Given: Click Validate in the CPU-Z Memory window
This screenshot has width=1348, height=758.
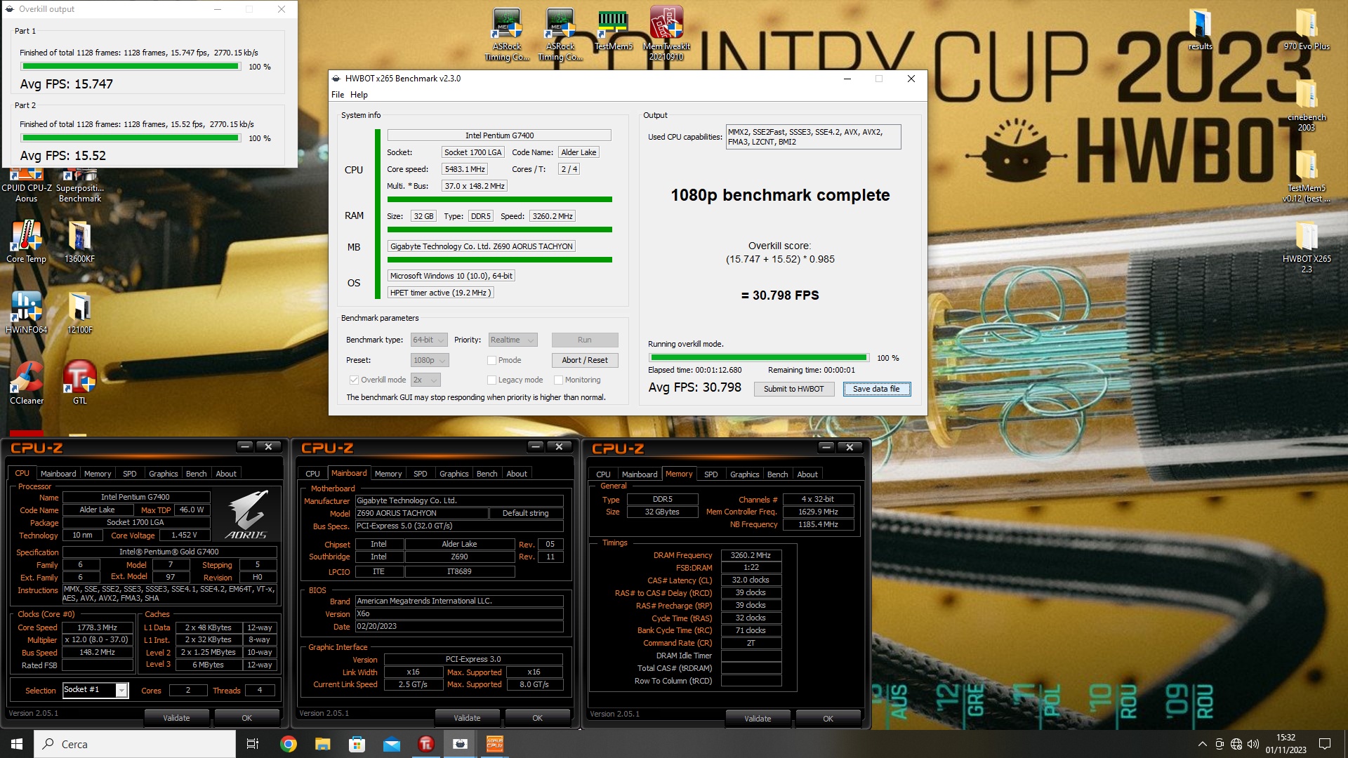Looking at the screenshot, I should click(x=758, y=719).
